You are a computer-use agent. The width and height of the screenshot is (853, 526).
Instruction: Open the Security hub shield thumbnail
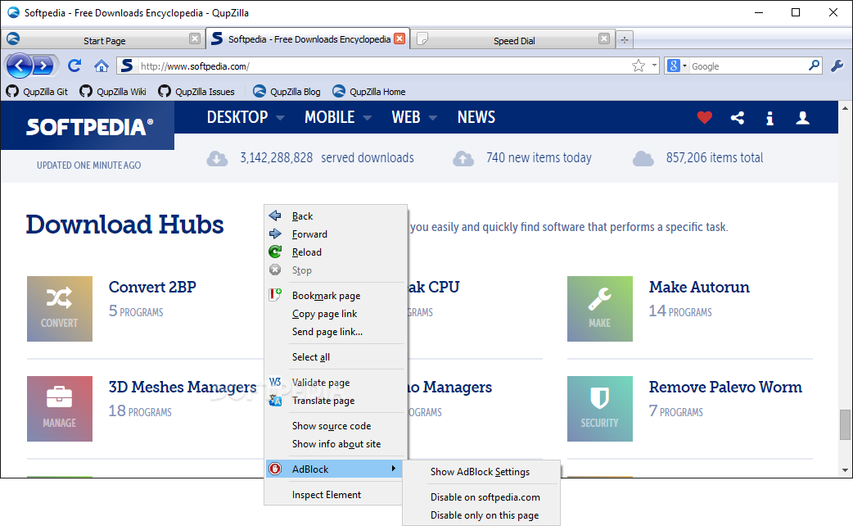[600, 408]
